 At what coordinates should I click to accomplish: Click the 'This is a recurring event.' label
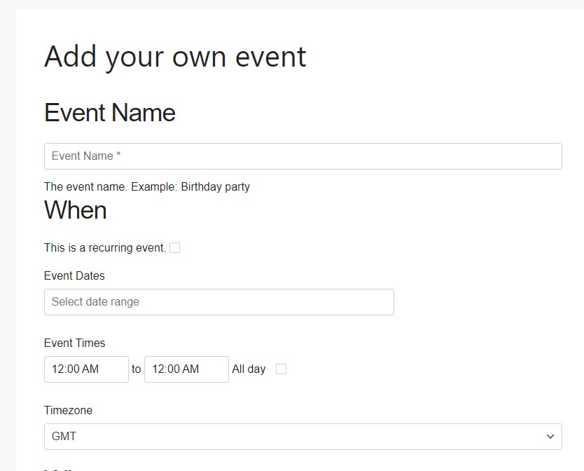click(104, 247)
